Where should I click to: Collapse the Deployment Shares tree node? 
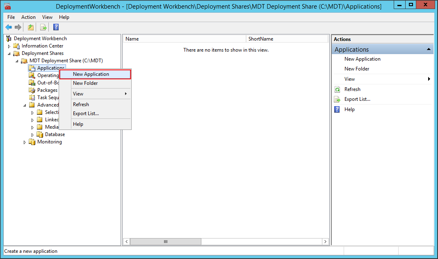pos(9,54)
